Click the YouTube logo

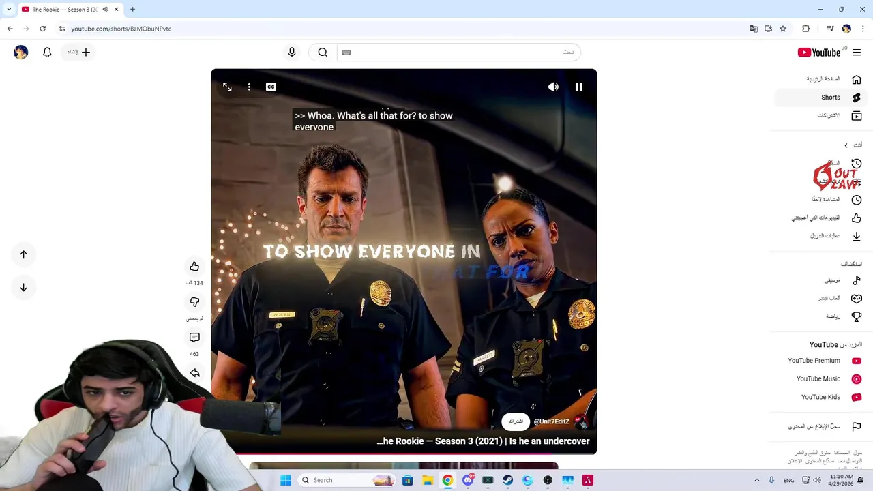pos(819,53)
